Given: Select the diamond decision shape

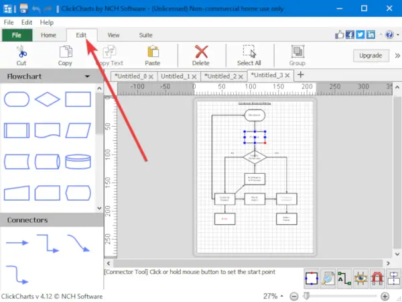Looking at the screenshot, I should (x=48, y=99).
